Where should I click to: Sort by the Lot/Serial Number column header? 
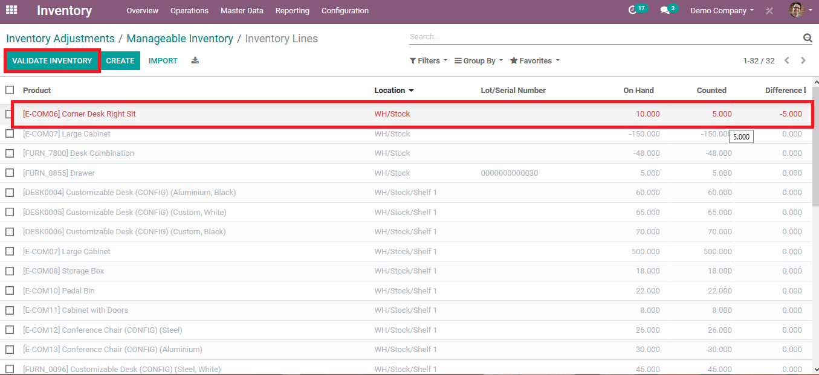point(513,91)
